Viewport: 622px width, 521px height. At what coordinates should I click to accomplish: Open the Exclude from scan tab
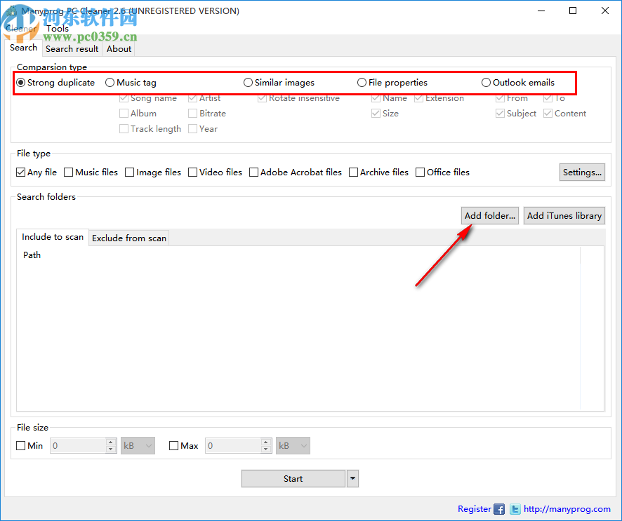[128, 238]
